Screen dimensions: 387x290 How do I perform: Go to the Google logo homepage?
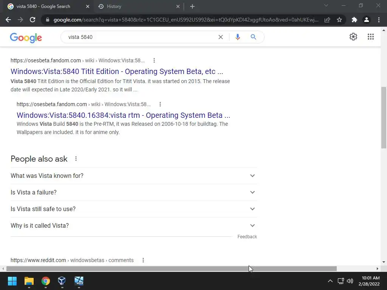pyautogui.click(x=26, y=37)
